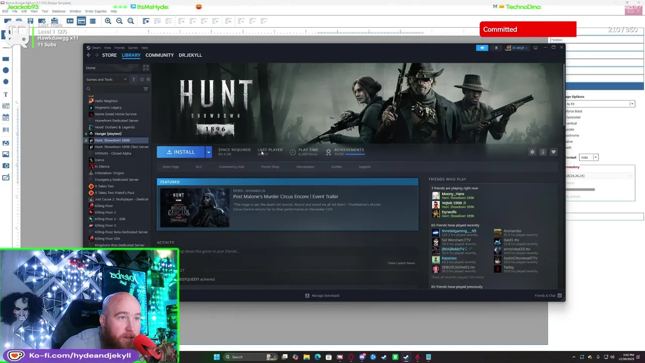
Task: Show game info circle icon
Action: [x=543, y=152]
